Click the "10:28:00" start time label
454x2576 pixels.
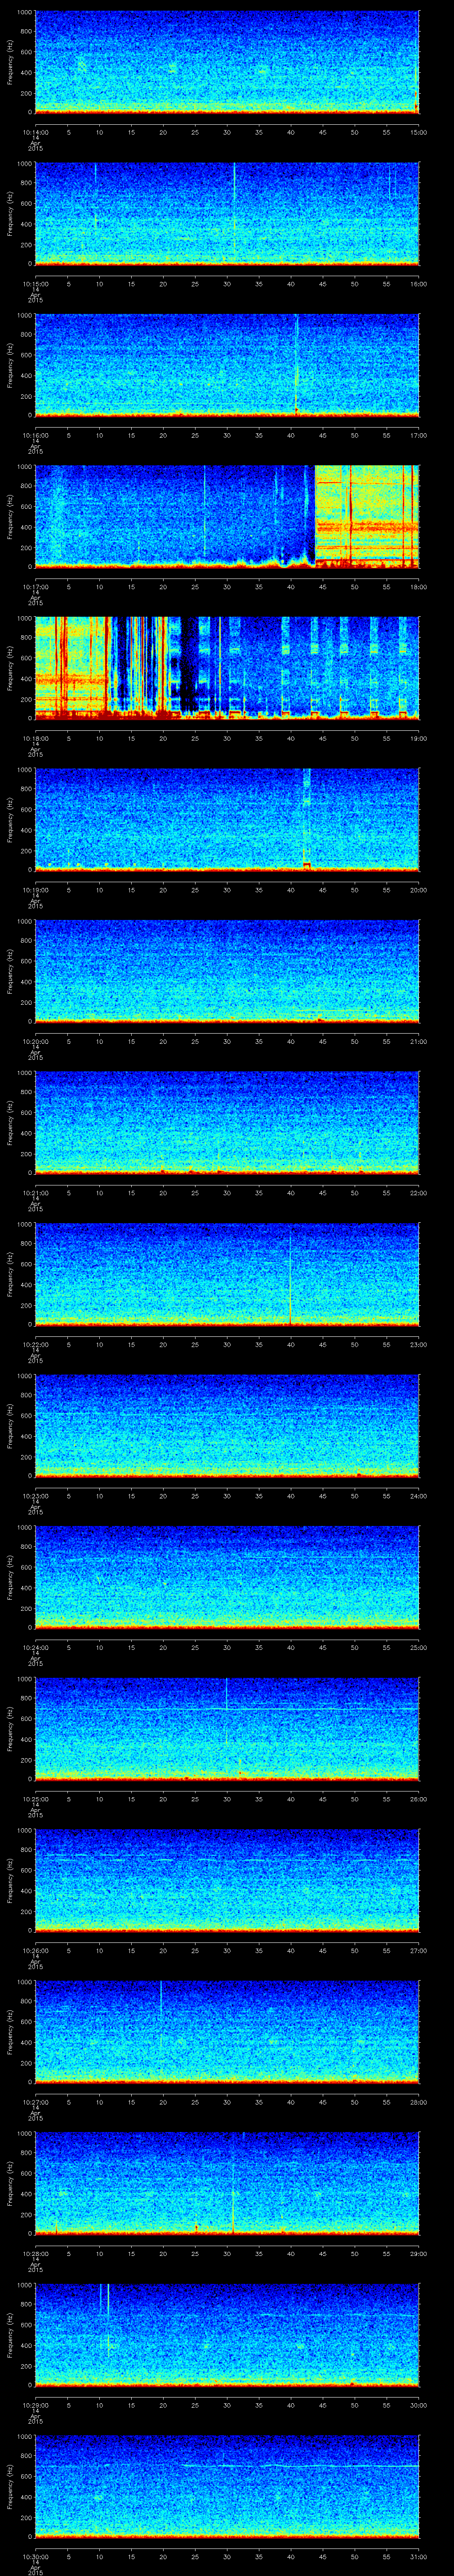(x=35, y=2252)
